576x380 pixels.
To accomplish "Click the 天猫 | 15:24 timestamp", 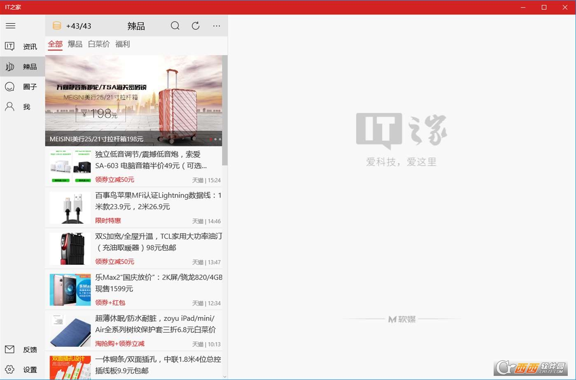I will pyautogui.click(x=206, y=180).
